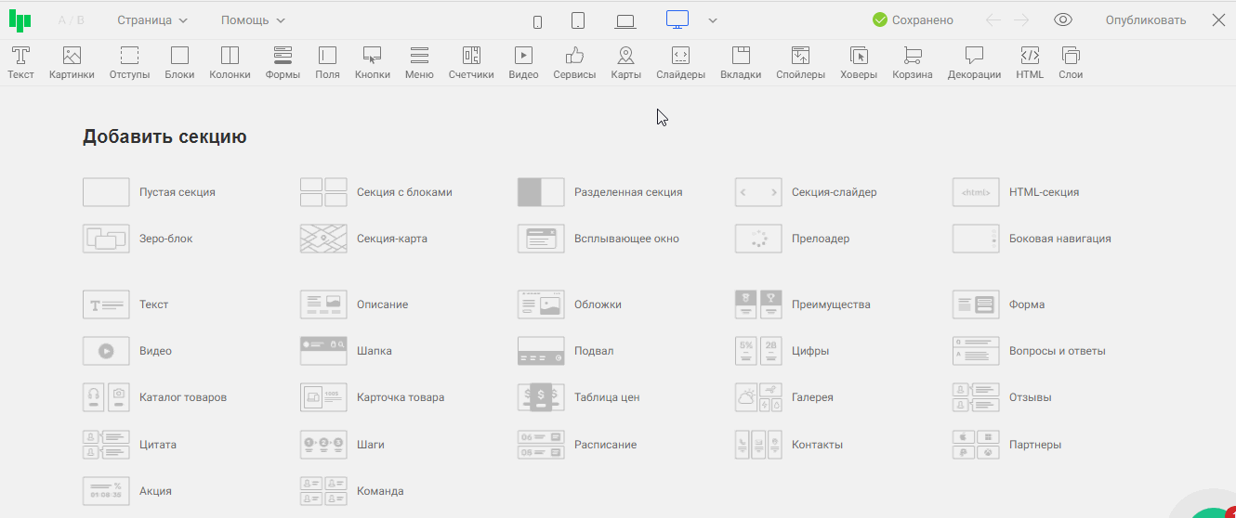Switch to mobile phone preview
This screenshot has width=1236, height=518.
click(537, 20)
